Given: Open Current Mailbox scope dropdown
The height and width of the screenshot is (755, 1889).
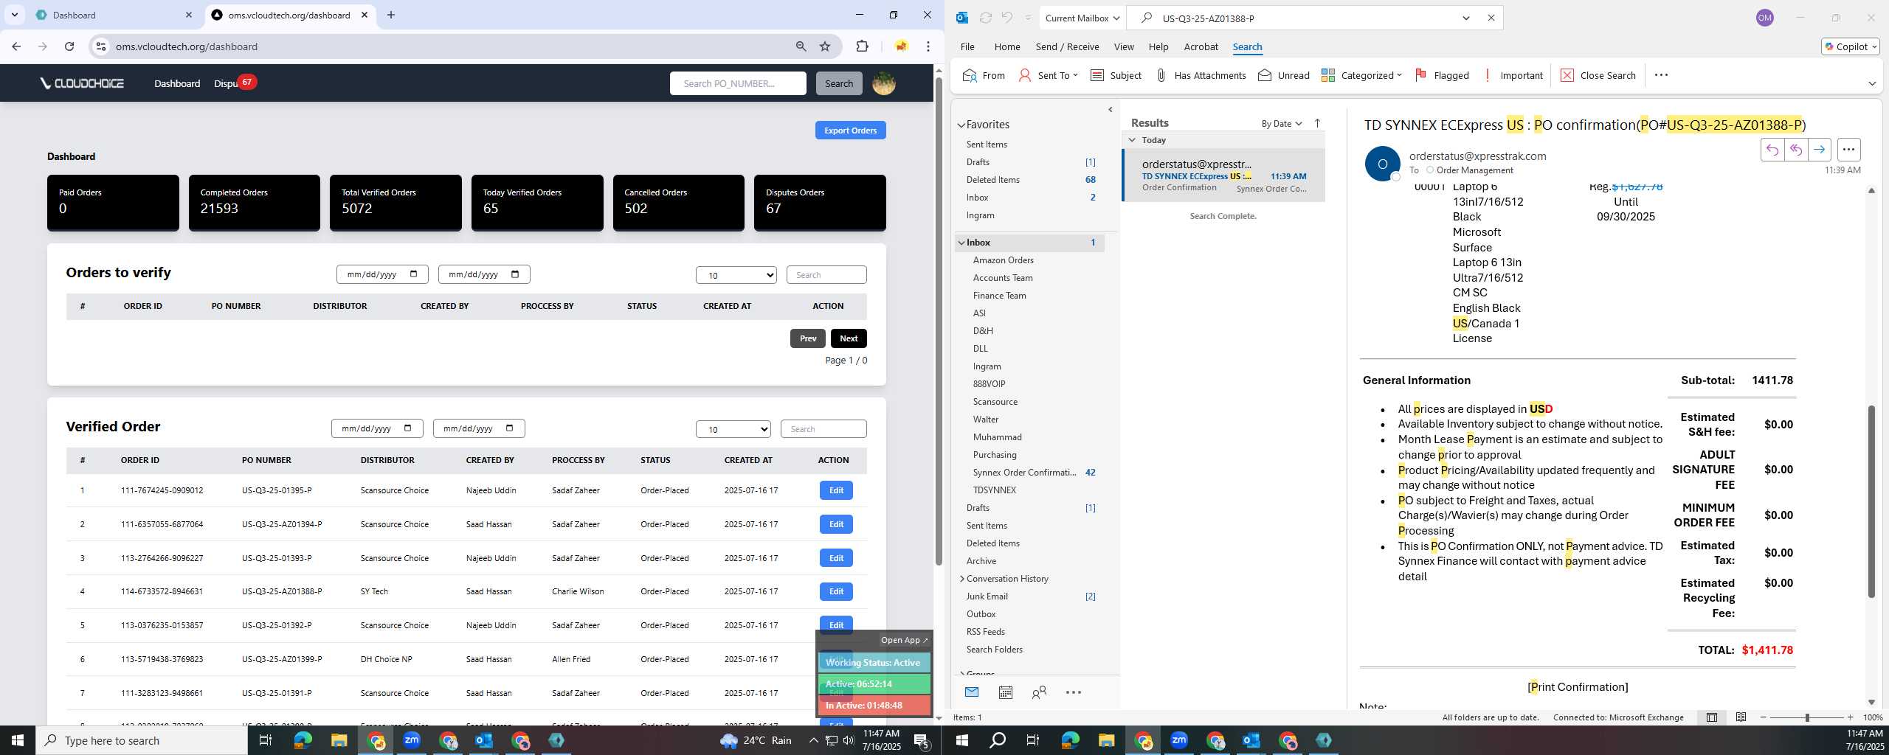Looking at the screenshot, I should pos(1082,18).
